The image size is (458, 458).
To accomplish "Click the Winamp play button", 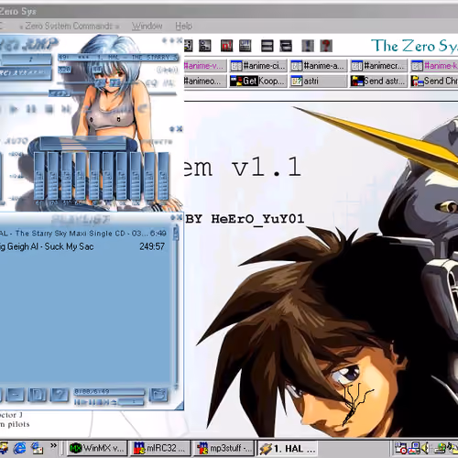I will (14, 109).
